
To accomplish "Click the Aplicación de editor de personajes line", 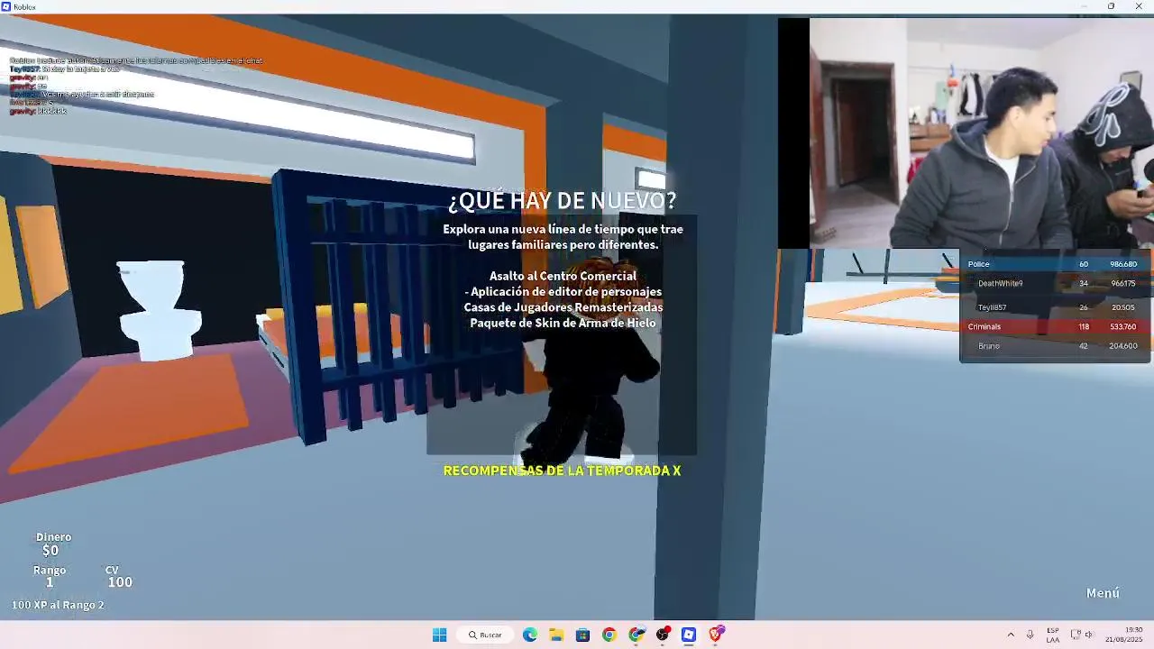I will [563, 292].
